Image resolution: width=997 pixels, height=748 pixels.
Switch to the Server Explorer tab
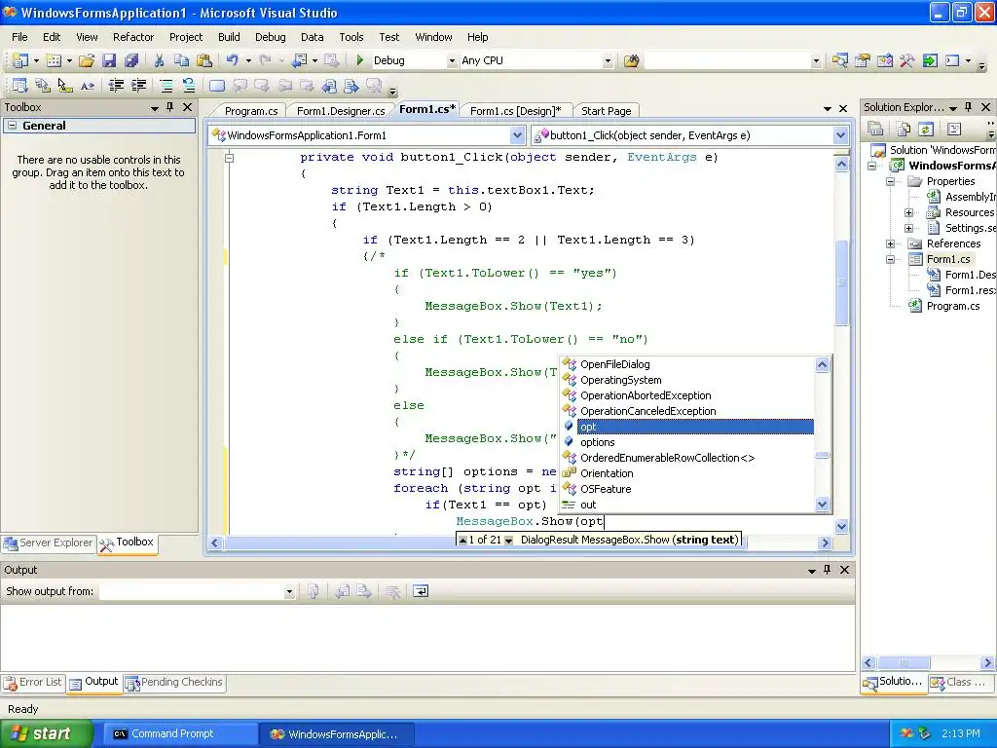tap(49, 543)
